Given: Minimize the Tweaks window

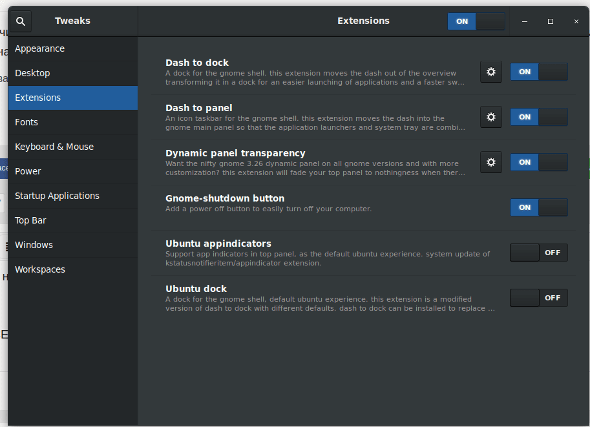Looking at the screenshot, I should tap(525, 21).
